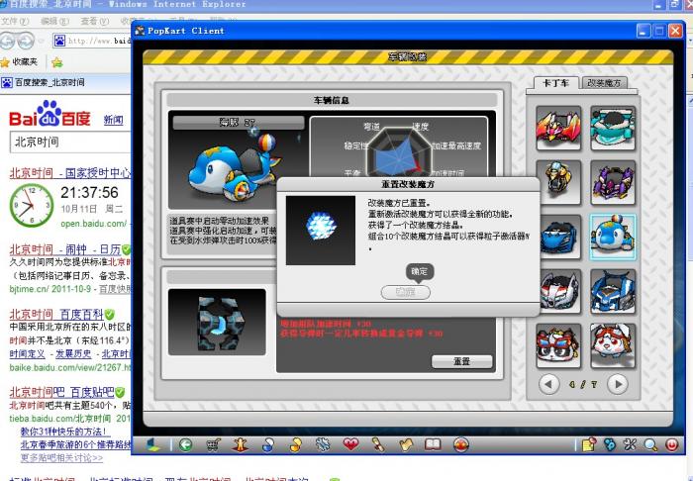The height and width of the screenshot is (481, 693).
Task: Click the 收藏夹 favorites button in IE
Action: point(20,61)
